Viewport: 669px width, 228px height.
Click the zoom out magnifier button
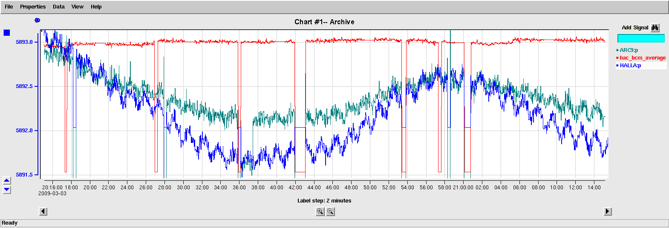330,211
